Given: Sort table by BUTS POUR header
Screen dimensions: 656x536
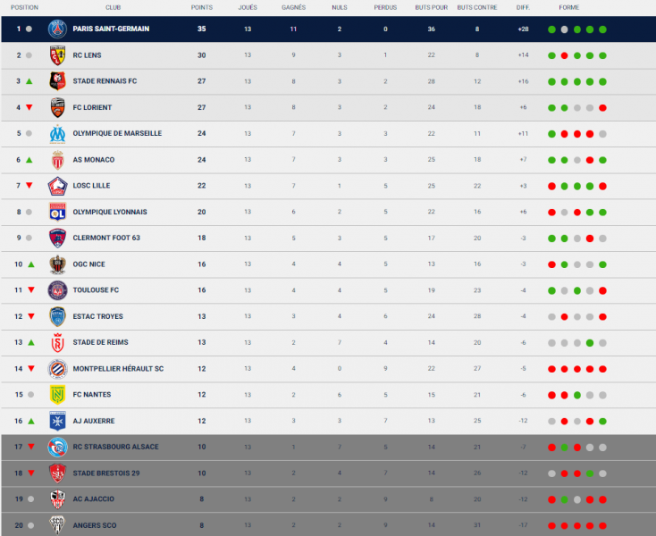Looking at the screenshot, I should click(x=432, y=7).
